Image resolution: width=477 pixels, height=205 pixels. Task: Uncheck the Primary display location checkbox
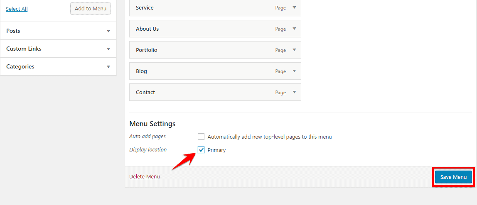pos(201,150)
